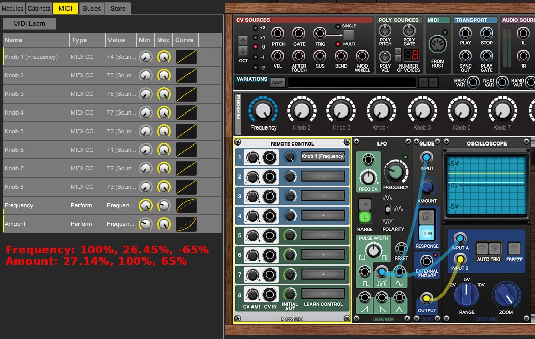
Task: Select the MIDI tab
Action: click(x=66, y=9)
